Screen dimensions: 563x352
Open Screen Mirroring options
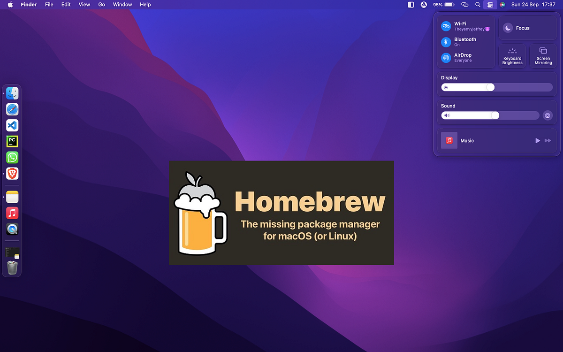coord(543,55)
